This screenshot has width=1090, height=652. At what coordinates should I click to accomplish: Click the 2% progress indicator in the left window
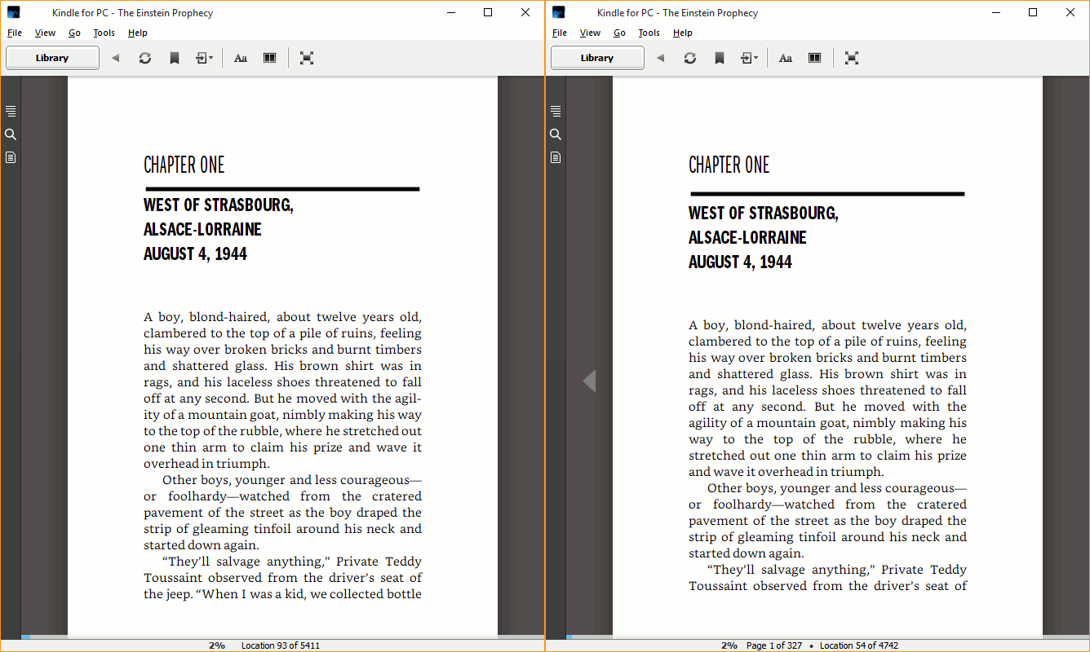point(216,645)
